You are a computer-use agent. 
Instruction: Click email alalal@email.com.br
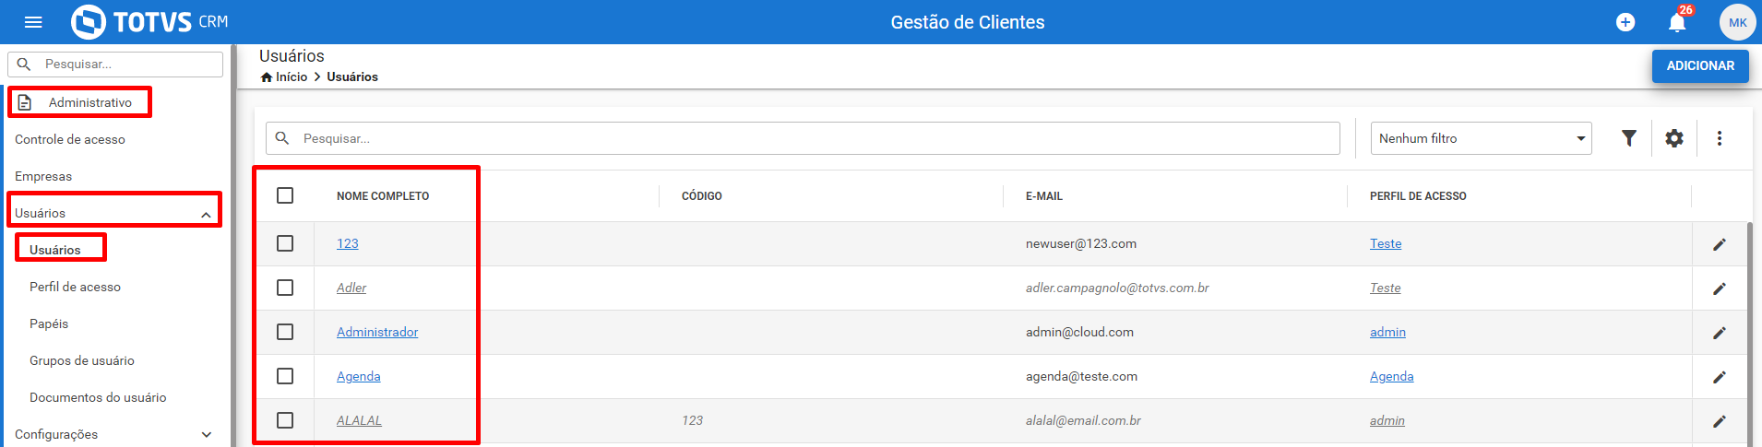point(1083,420)
